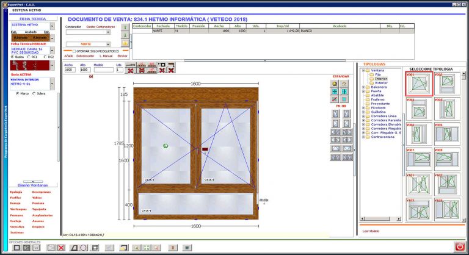Click the green down arrow container button
The width and height of the screenshot is (469, 255).
(x=125, y=35)
